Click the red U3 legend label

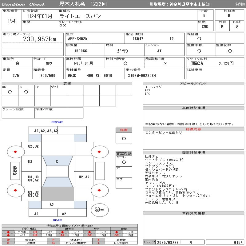click(35, 235)
